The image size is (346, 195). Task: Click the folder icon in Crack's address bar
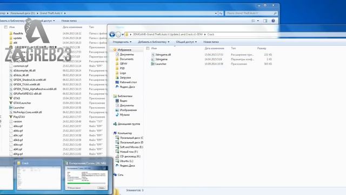pos(127,35)
